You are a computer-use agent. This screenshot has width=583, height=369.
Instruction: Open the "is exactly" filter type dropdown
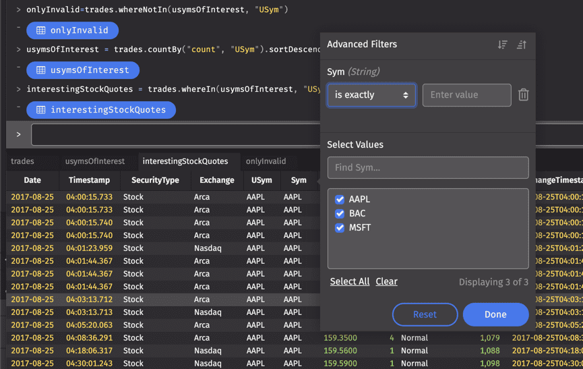click(371, 95)
